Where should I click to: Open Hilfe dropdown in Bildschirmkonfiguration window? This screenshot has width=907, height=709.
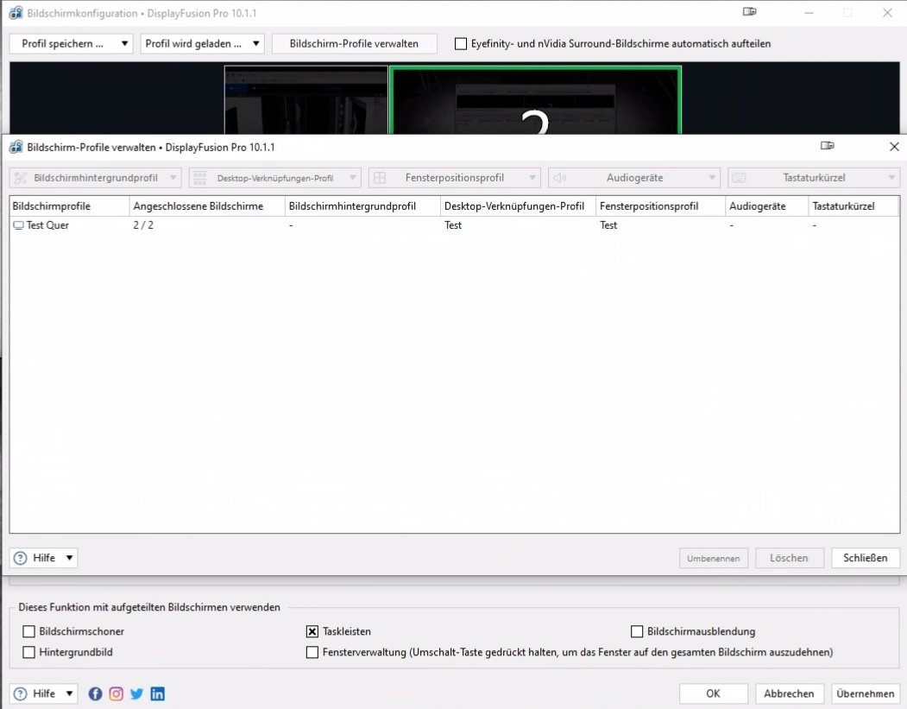(44, 693)
